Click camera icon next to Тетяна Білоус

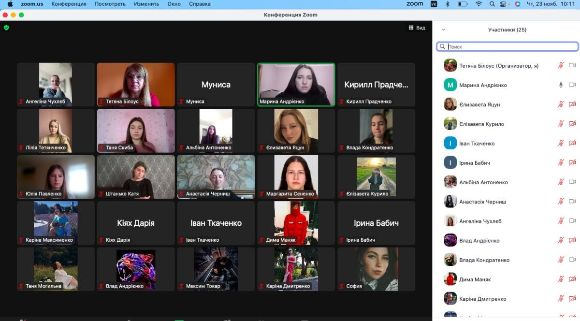tap(572, 65)
